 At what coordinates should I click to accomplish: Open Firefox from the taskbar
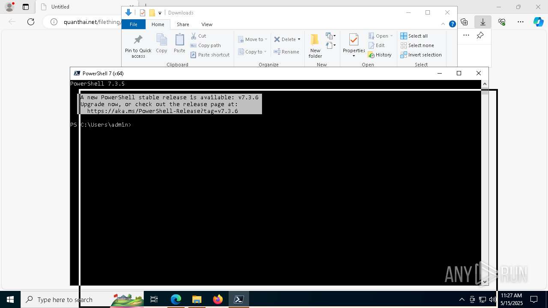click(218, 299)
